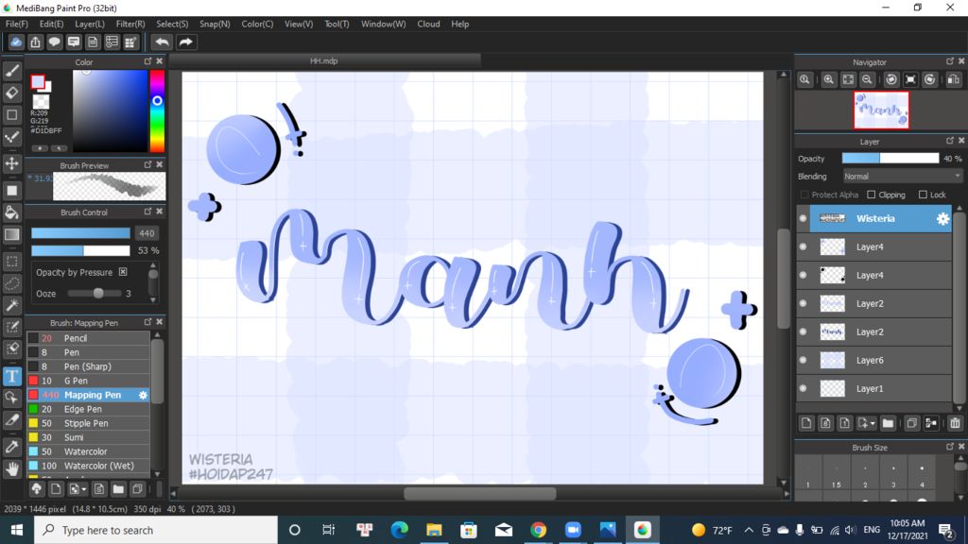
Task: Click the add brush from cloud icon
Action: (37, 489)
